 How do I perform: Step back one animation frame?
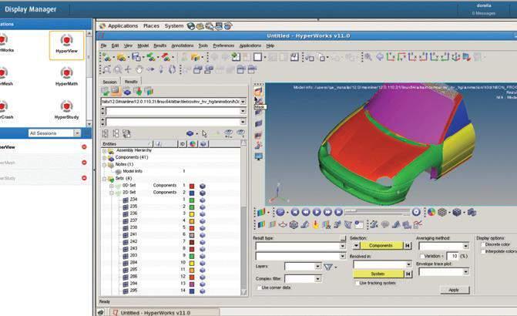(306, 212)
